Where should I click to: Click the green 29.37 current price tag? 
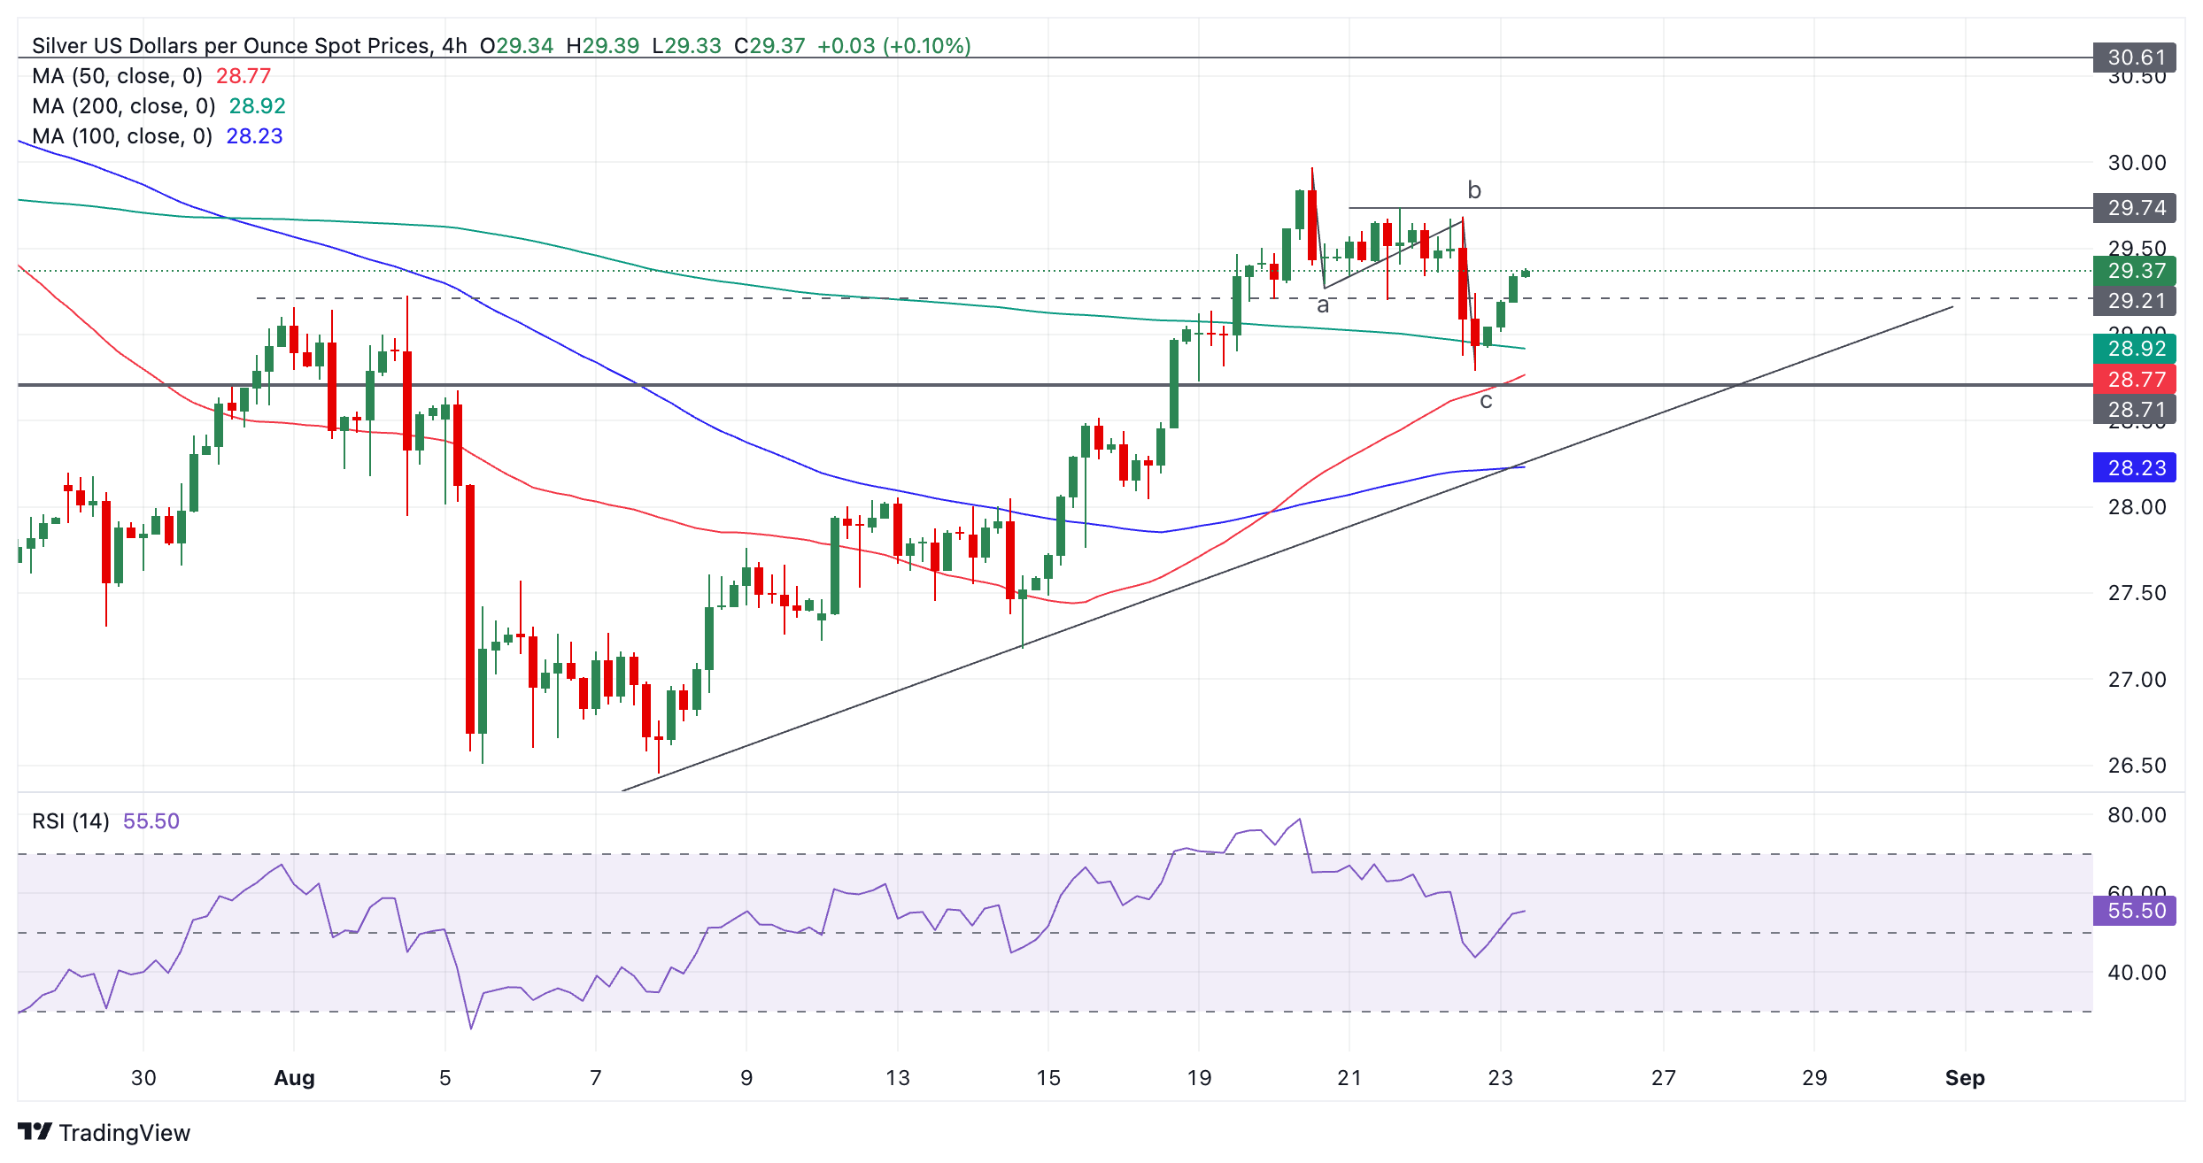2135,271
